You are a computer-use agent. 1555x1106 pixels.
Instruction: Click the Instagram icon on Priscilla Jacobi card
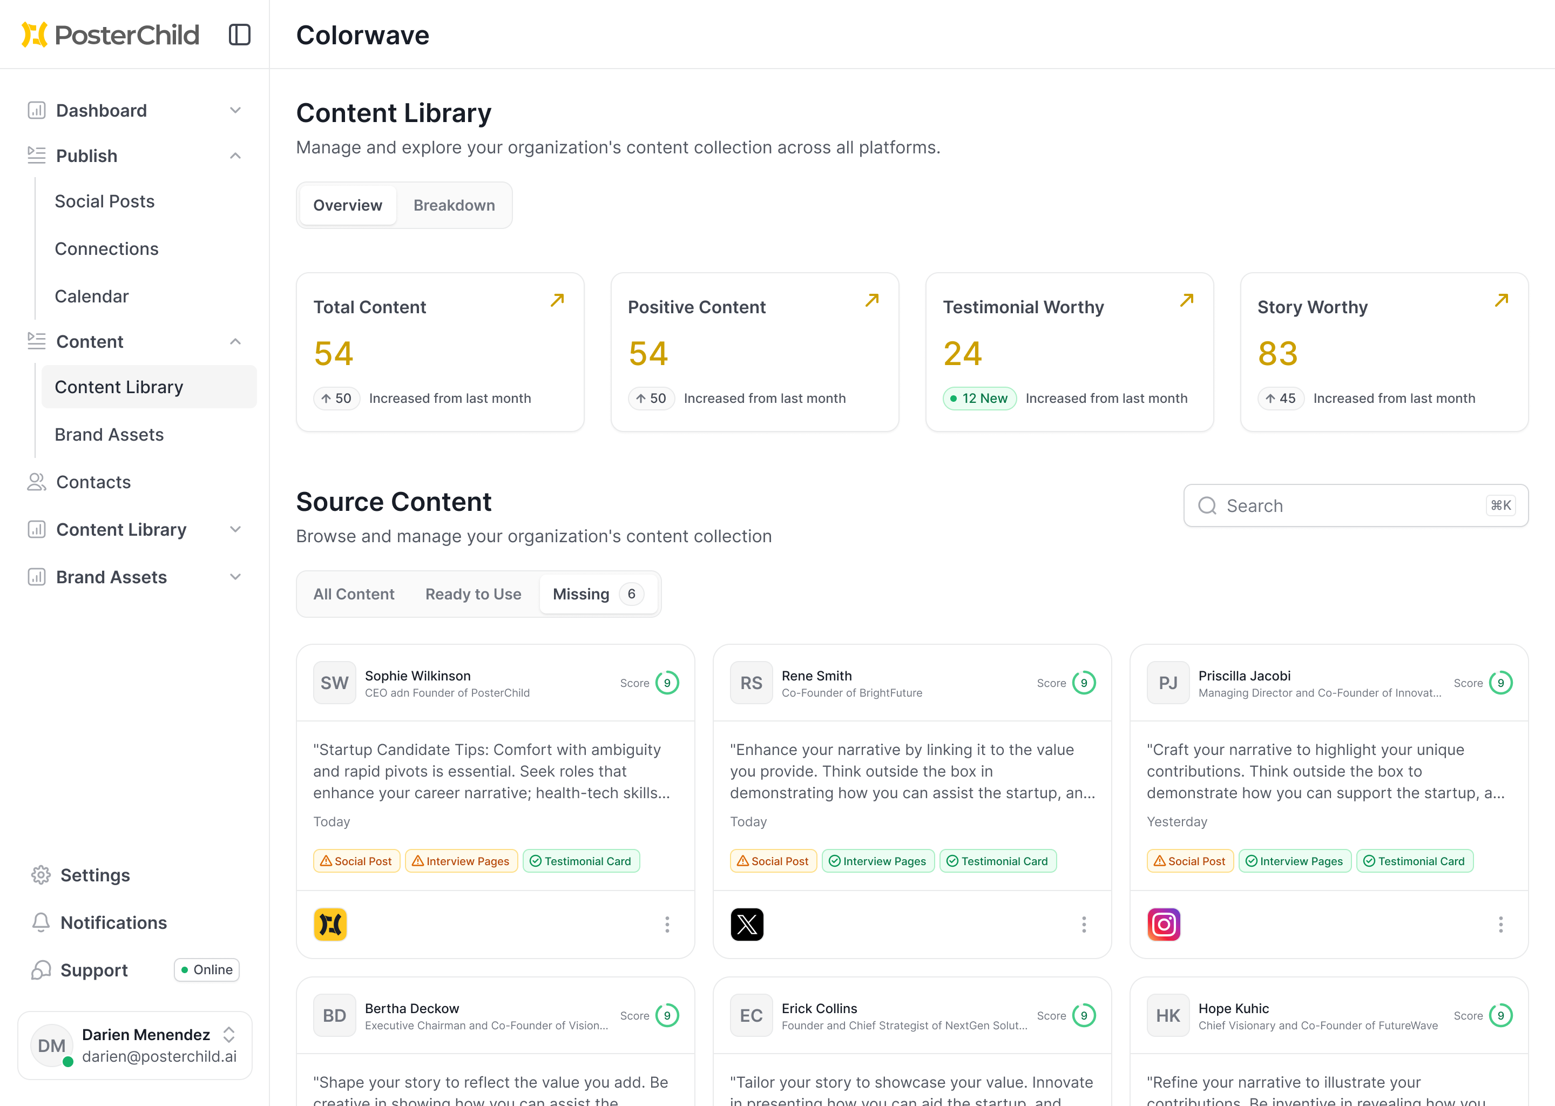(x=1163, y=924)
